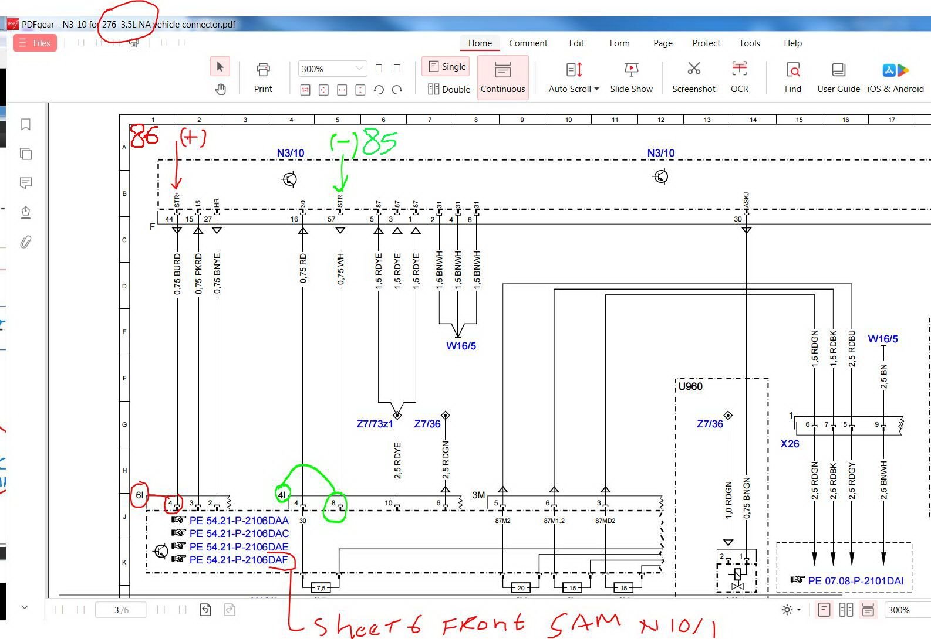
Task: Click the Print icon
Action: [x=263, y=77]
